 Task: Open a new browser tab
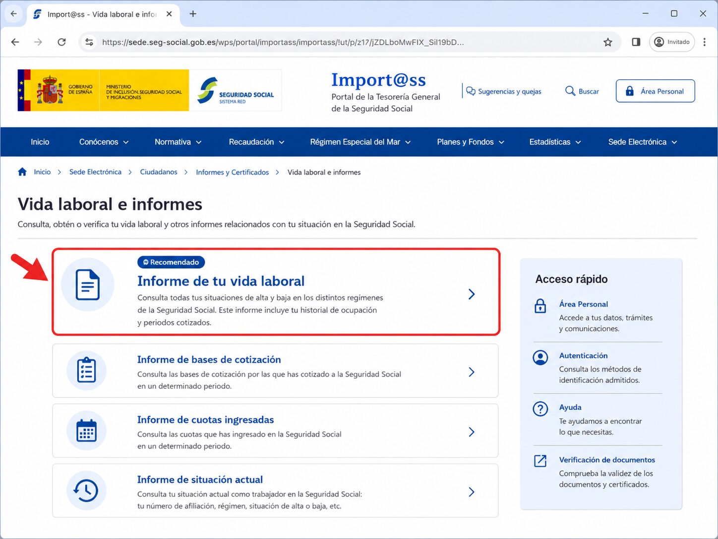[193, 14]
